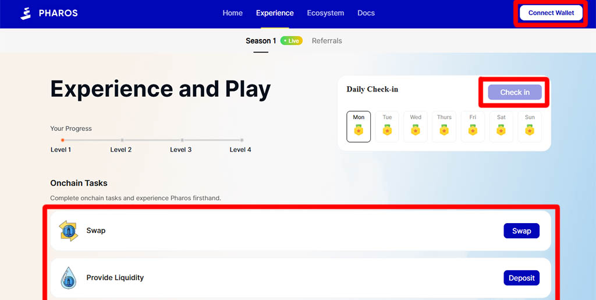The width and height of the screenshot is (596, 300).
Task: Click the Connect Wallet button
Action: [x=551, y=13]
